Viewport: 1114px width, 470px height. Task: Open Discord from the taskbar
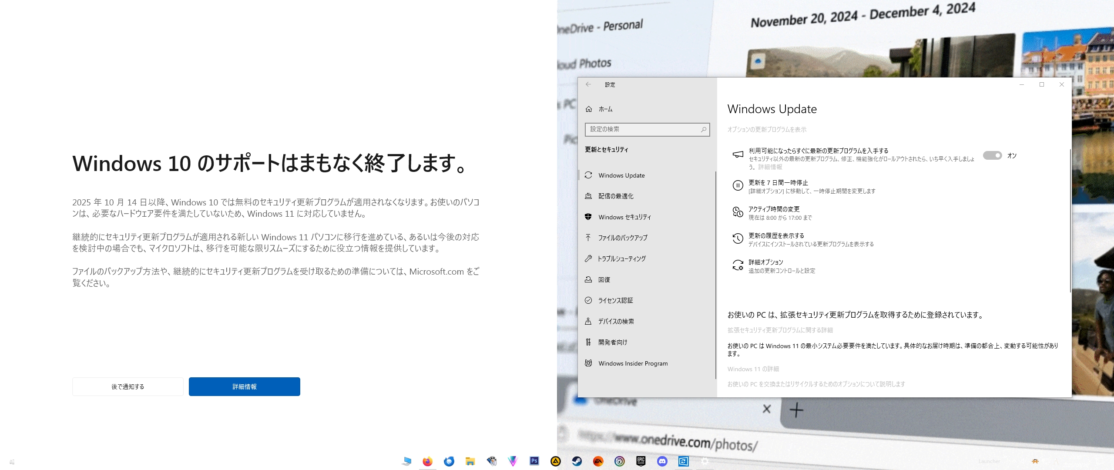tap(662, 461)
